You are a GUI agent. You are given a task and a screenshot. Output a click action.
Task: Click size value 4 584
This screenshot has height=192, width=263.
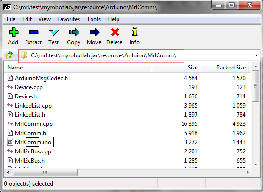pyautogui.click(x=191, y=78)
